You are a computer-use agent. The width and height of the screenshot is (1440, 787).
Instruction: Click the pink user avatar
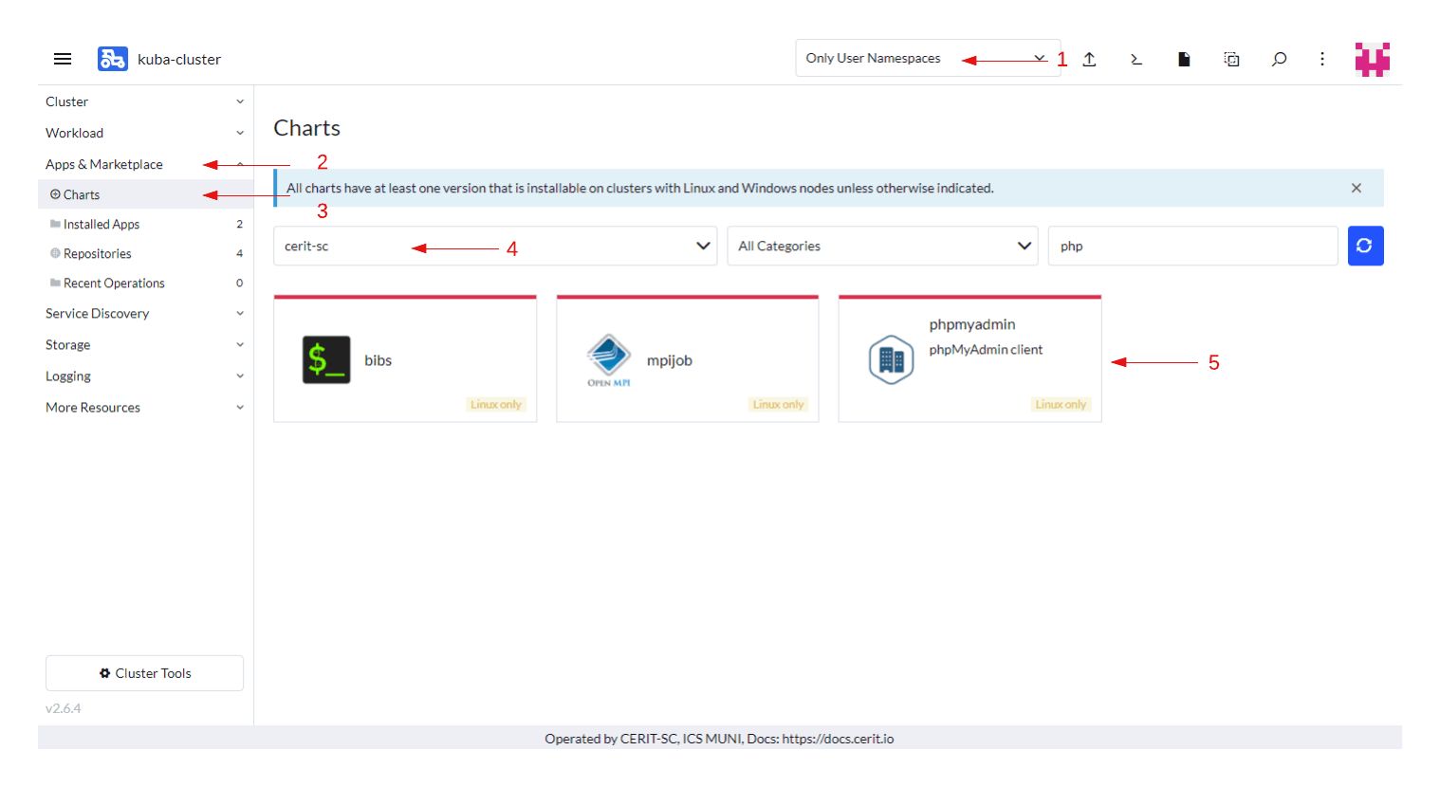[x=1372, y=59]
